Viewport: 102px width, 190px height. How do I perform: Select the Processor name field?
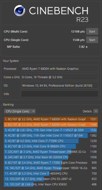pyautogui.click(x=60, y=69)
